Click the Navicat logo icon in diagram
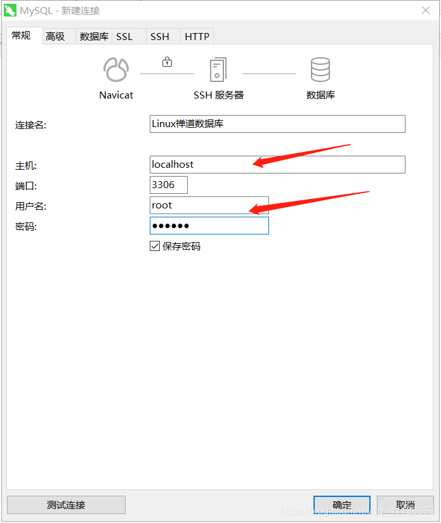 pos(116,69)
